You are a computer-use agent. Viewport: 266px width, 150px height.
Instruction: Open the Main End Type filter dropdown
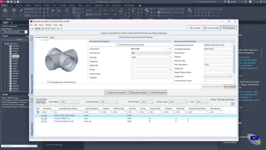(147, 102)
